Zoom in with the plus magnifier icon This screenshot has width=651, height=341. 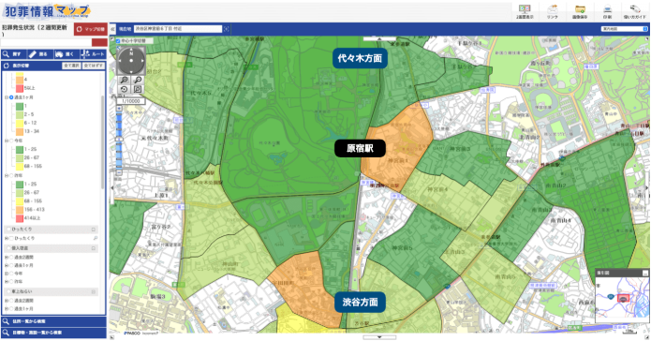[125, 81]
